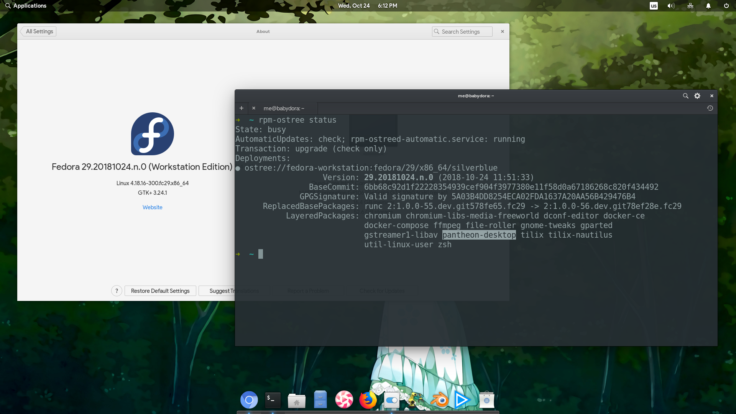The width and height of the screenshot is (736, 414).
Task: Open the network indicator
Action: click(690, 6)
